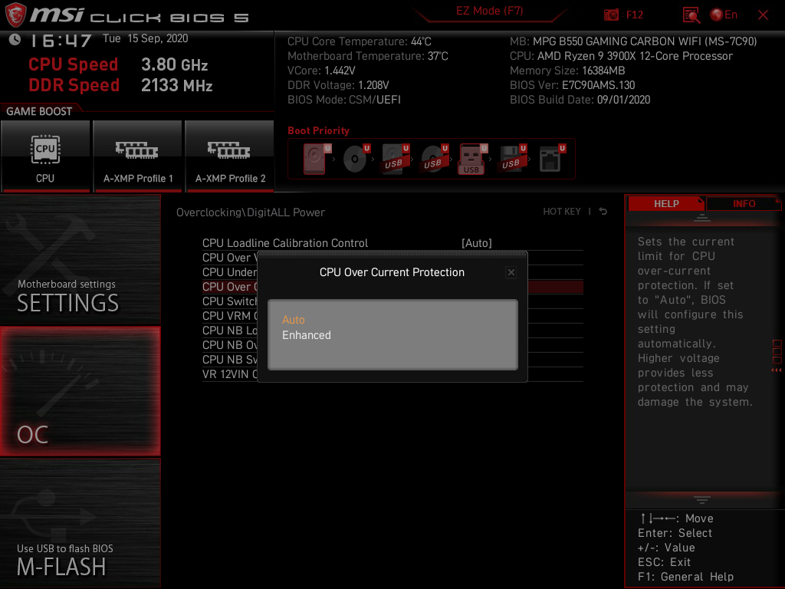Click the side panel collapse arrows
Viewport: 785px width, 589px height.
pyautogui.click(x=777, y=370)
